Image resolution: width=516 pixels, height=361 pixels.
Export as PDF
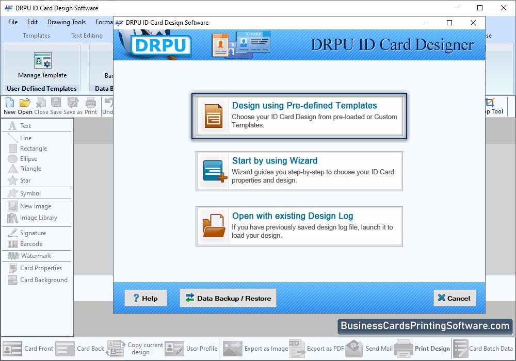coord(317,349)
